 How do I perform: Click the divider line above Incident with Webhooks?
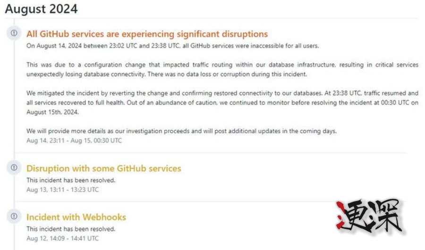coord(212,202)
